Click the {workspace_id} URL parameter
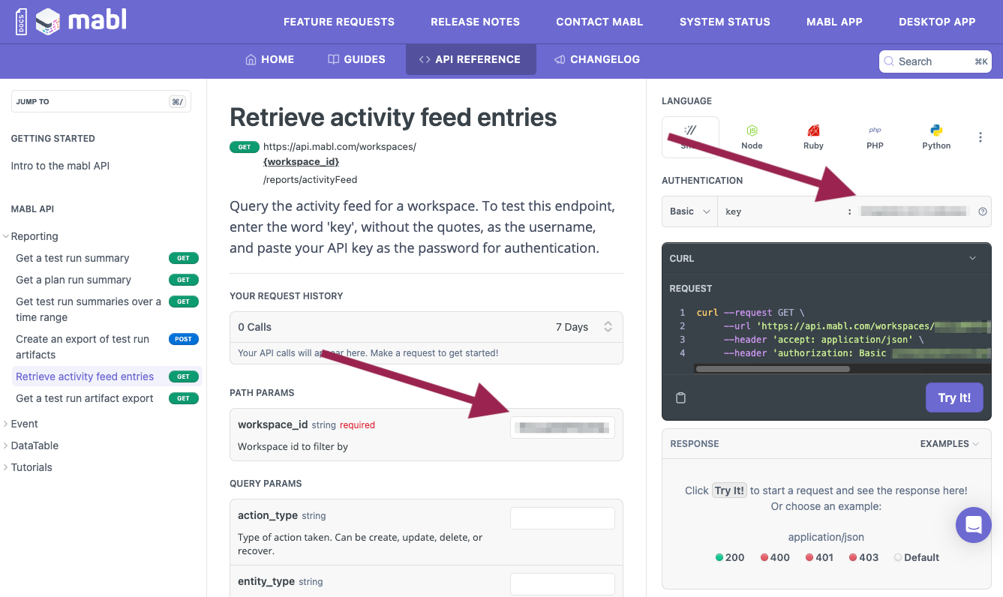This screenshot has width=1003, height=597. (301, 161)
